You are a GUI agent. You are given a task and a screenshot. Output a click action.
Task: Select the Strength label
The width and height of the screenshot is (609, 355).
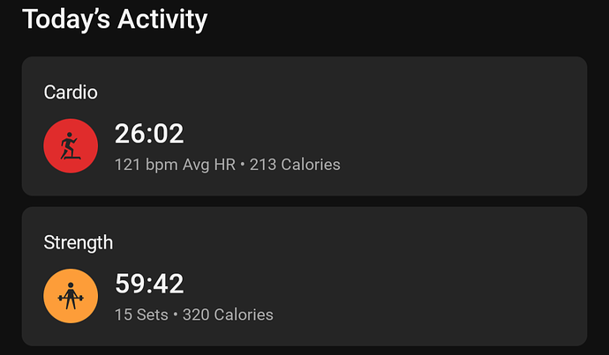pos(78,243)
